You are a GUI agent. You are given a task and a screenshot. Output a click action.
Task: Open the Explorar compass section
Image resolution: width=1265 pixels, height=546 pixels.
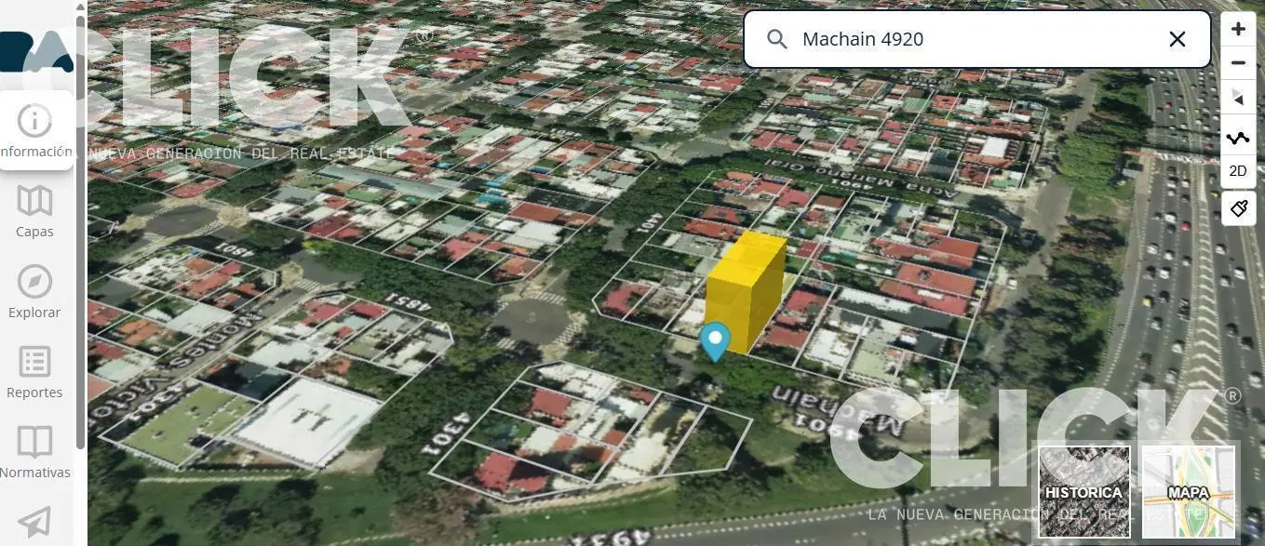click(34, 292)
